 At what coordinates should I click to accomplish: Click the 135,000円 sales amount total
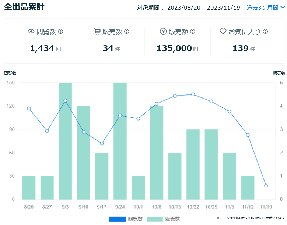(177, 48)
